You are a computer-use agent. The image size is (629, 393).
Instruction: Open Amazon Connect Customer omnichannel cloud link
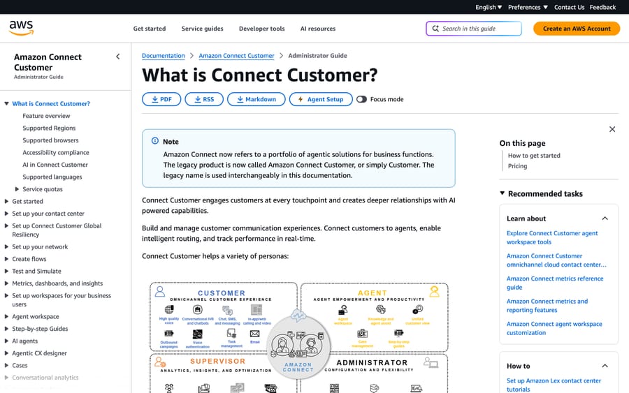556,260
